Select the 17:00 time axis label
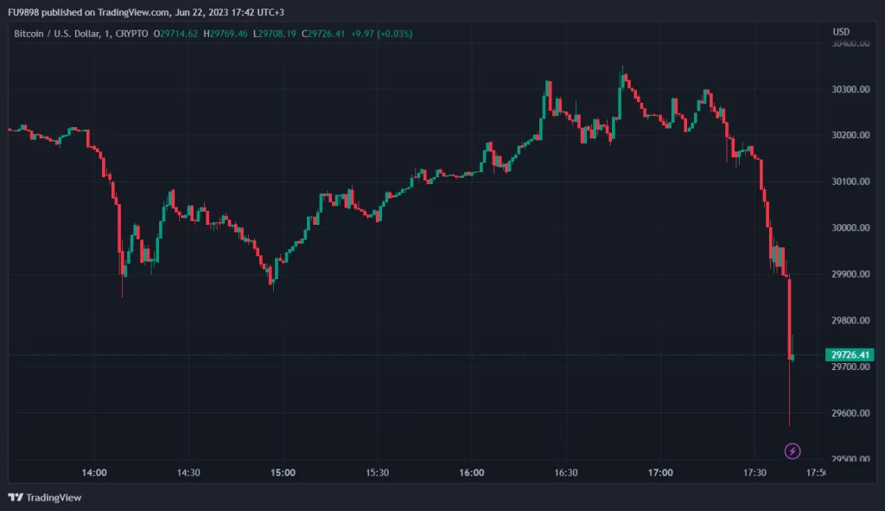This screenshot has width=885, height=511. 660,473
